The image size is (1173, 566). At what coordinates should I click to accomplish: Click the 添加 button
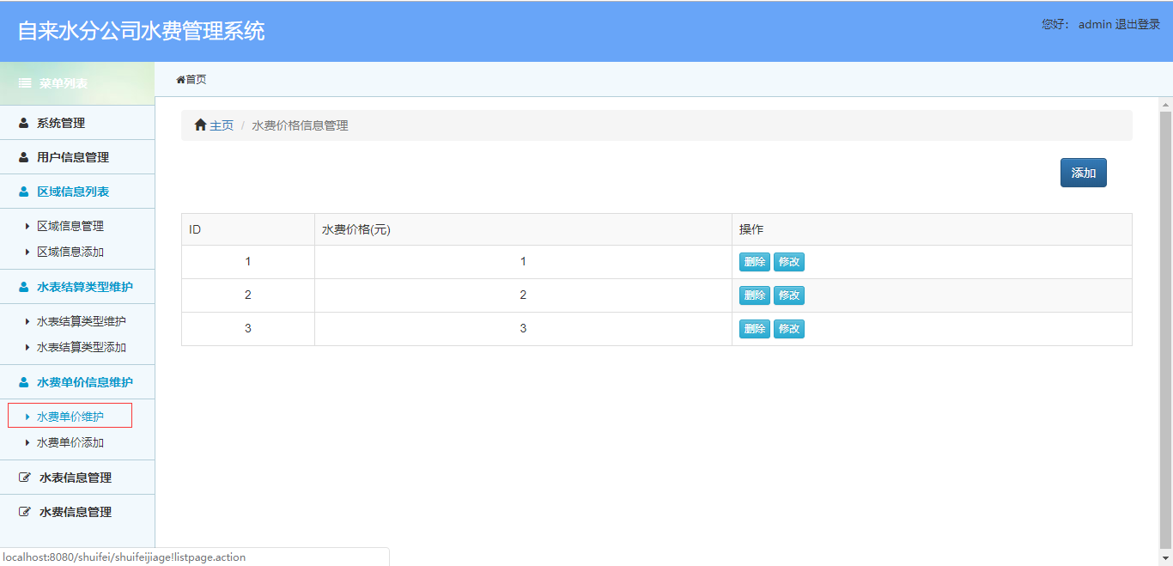coord(1083,172)
